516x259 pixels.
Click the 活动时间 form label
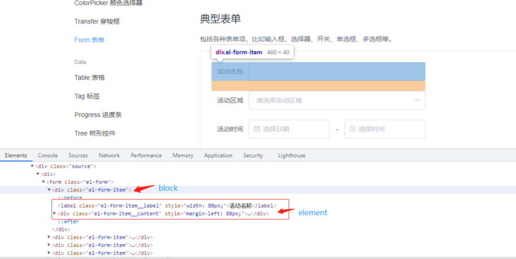point(230,129)
